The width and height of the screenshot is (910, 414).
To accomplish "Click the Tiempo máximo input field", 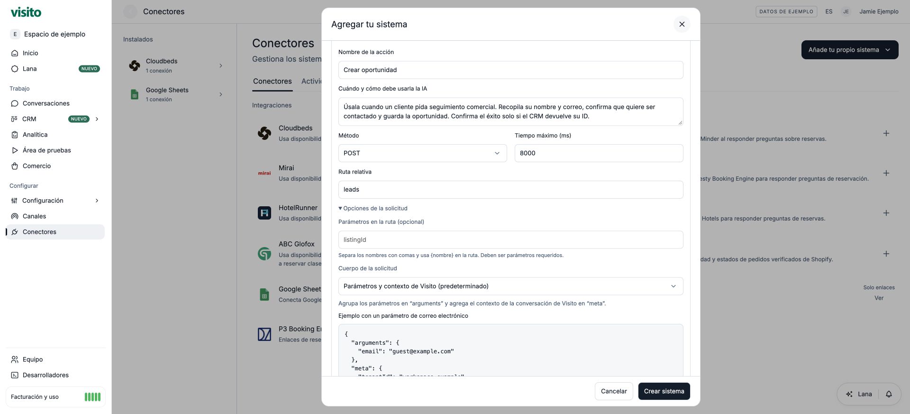I will point(599,153).
